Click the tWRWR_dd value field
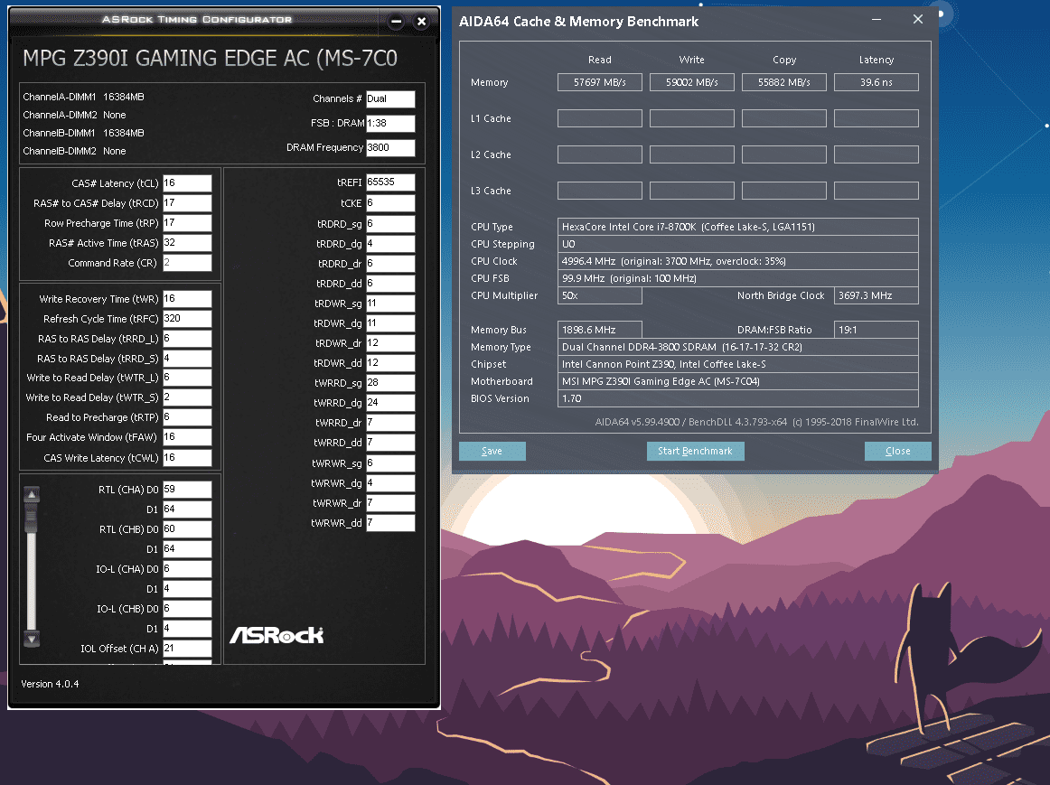The image size is (1050, 785). tap(390, 523)
